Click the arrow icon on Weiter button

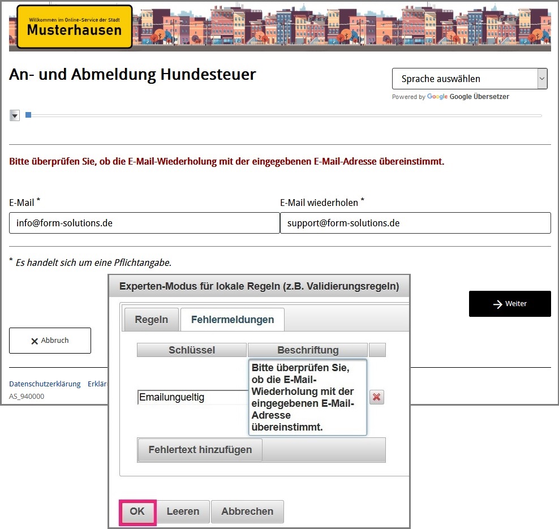[x=497, y=304]
